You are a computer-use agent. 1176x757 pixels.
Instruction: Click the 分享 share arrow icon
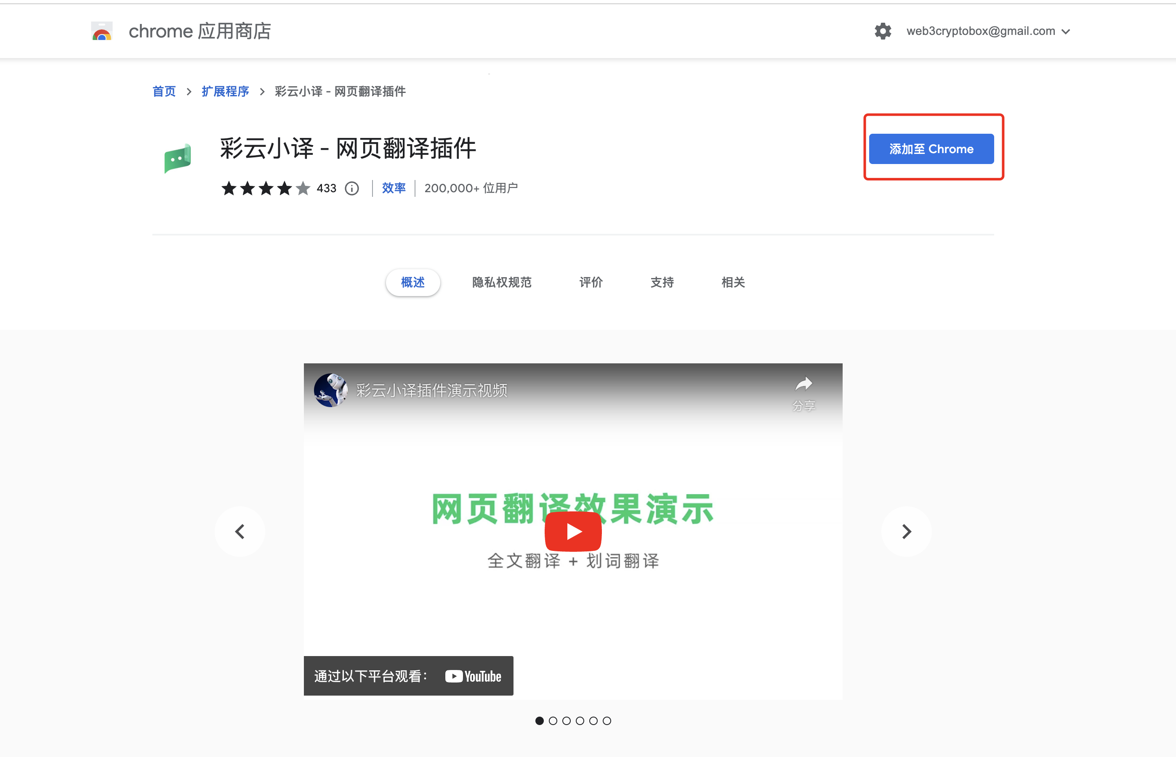point(804,384)
